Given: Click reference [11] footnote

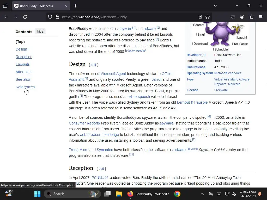Looking at the screenshot, I should [x=132, y=155].
